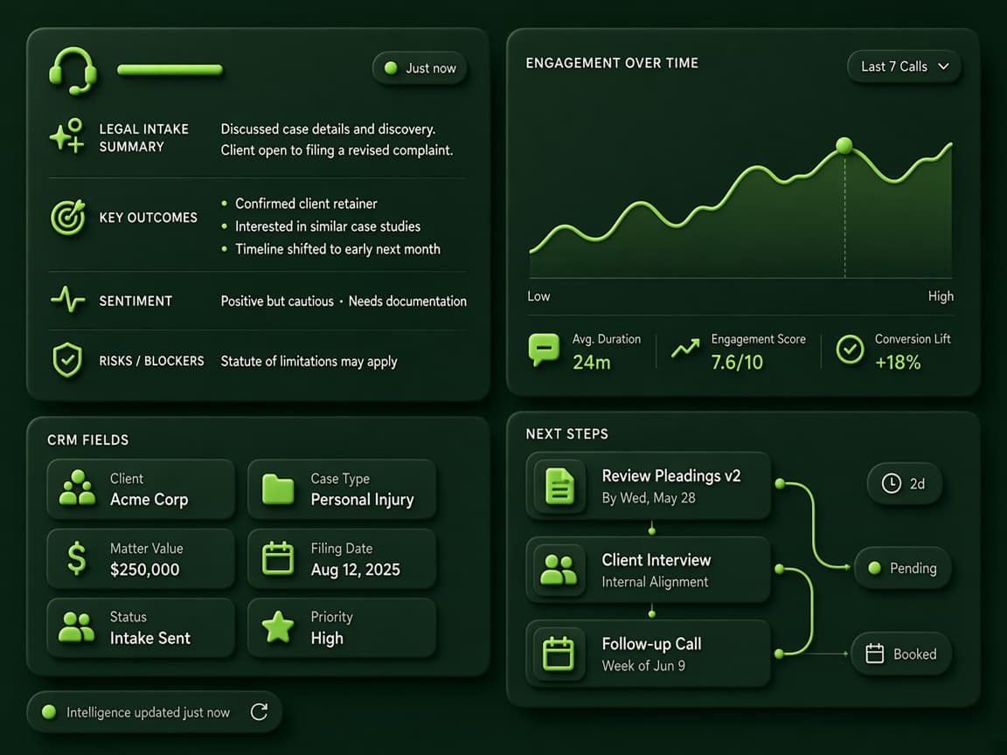
Task: Click the people icon in the Client field
Action: coord(77,488)
